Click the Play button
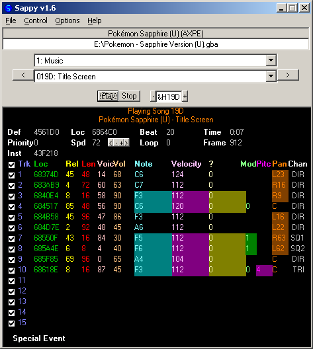Image resolution: width=313 pixels, height=349 pixels. click(108, 96)
